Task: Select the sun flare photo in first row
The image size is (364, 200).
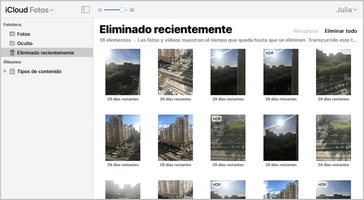Action: (x=228, y=72)
